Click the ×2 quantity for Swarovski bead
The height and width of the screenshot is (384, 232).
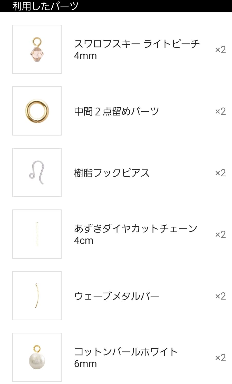[220, 50]
